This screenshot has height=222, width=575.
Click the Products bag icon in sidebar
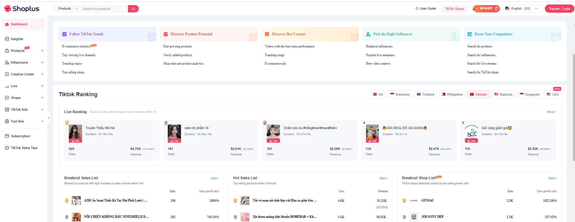point(7,51)
